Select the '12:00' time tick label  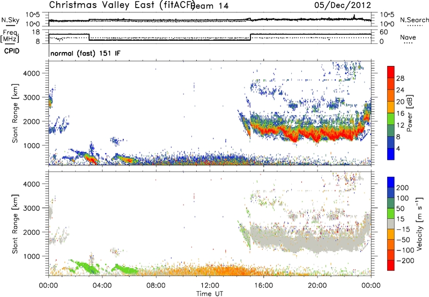tap(210, 286)
